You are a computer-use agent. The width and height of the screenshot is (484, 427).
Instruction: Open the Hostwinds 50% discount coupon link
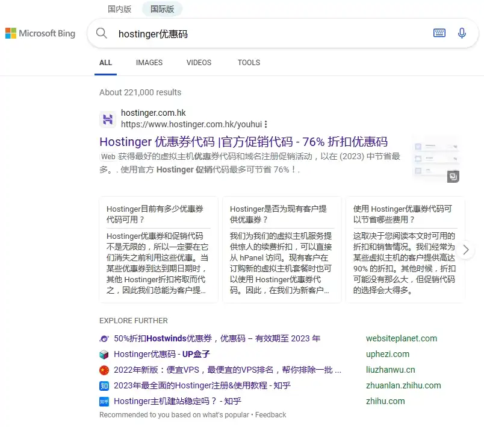tap(217, 338)
